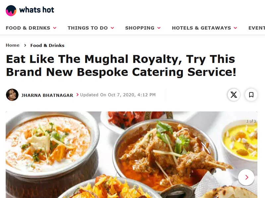Expand the Food & Drinks dropdown arrow
Screen dimensions: 265x198
tap(55, 28)
